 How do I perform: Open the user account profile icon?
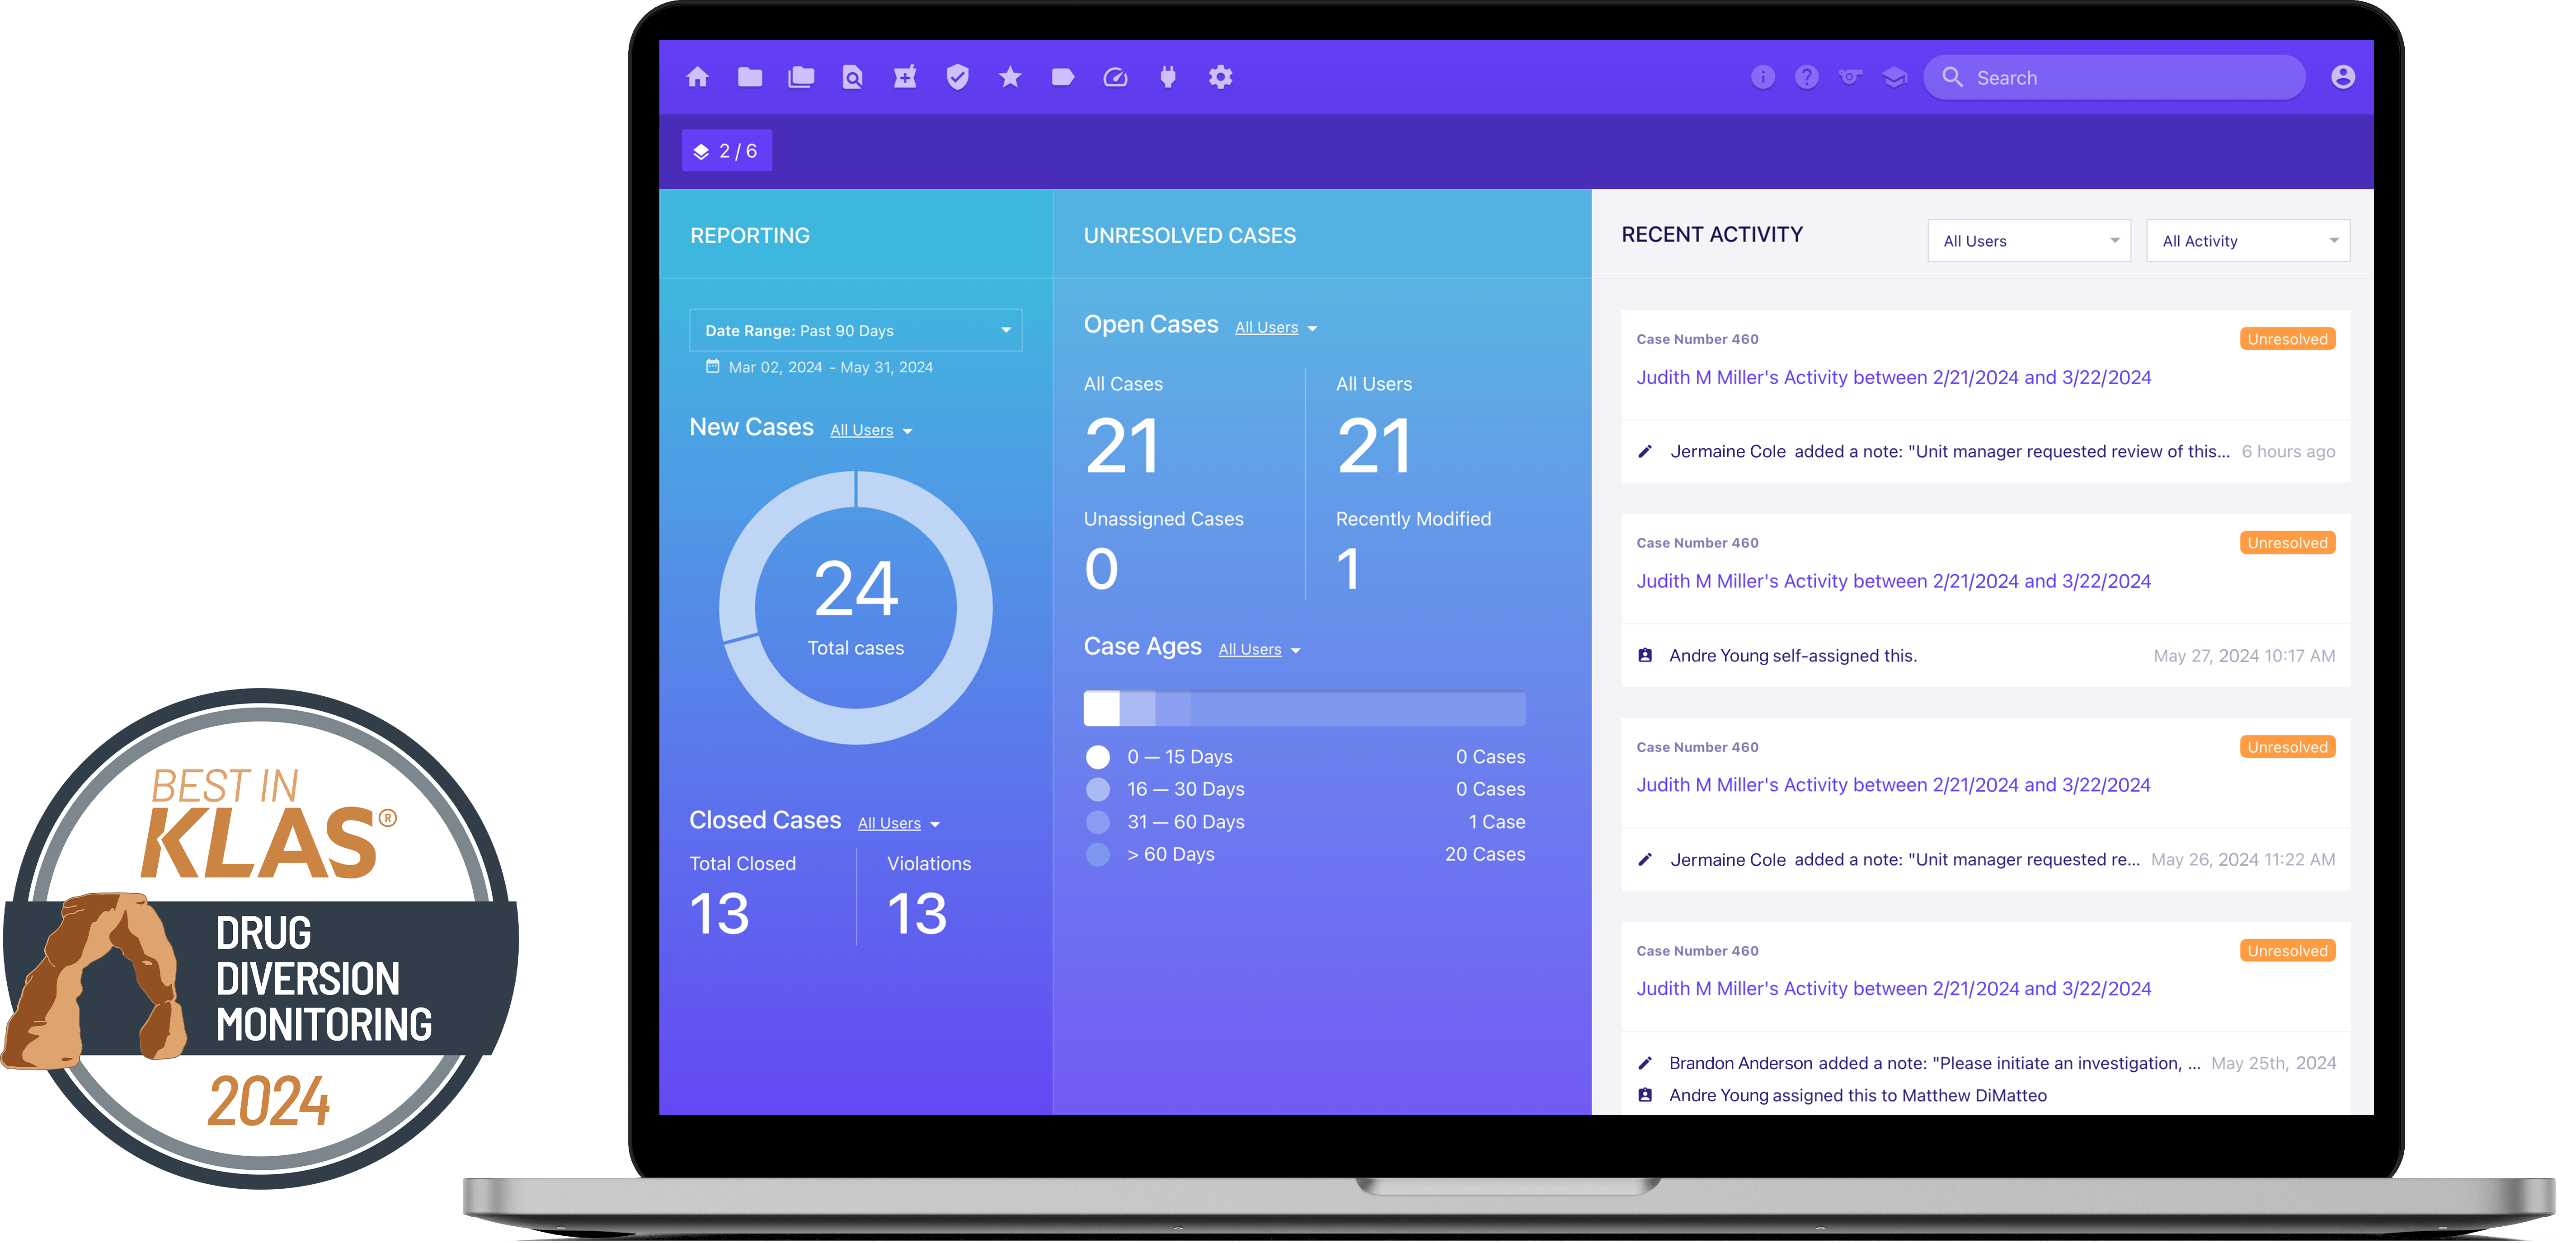pos(2342,77)
